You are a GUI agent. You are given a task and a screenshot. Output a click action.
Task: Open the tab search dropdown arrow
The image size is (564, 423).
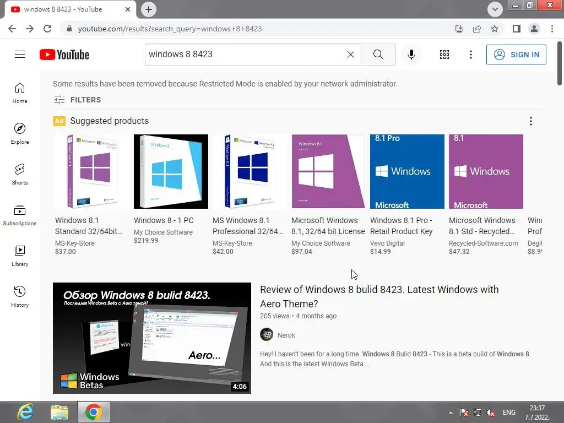pos(495,9)
